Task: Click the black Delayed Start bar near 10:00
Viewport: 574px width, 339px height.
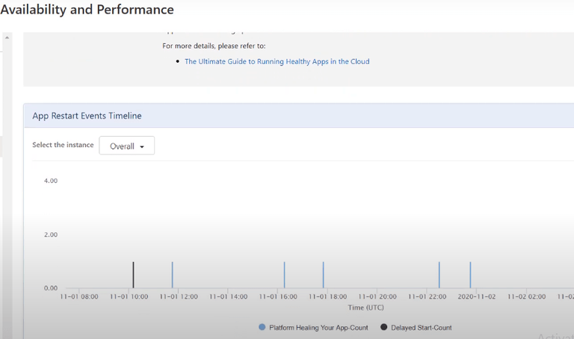Action: tap(133, 275)
